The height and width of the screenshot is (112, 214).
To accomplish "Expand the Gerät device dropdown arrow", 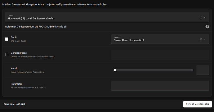I will tap(205, 39).
